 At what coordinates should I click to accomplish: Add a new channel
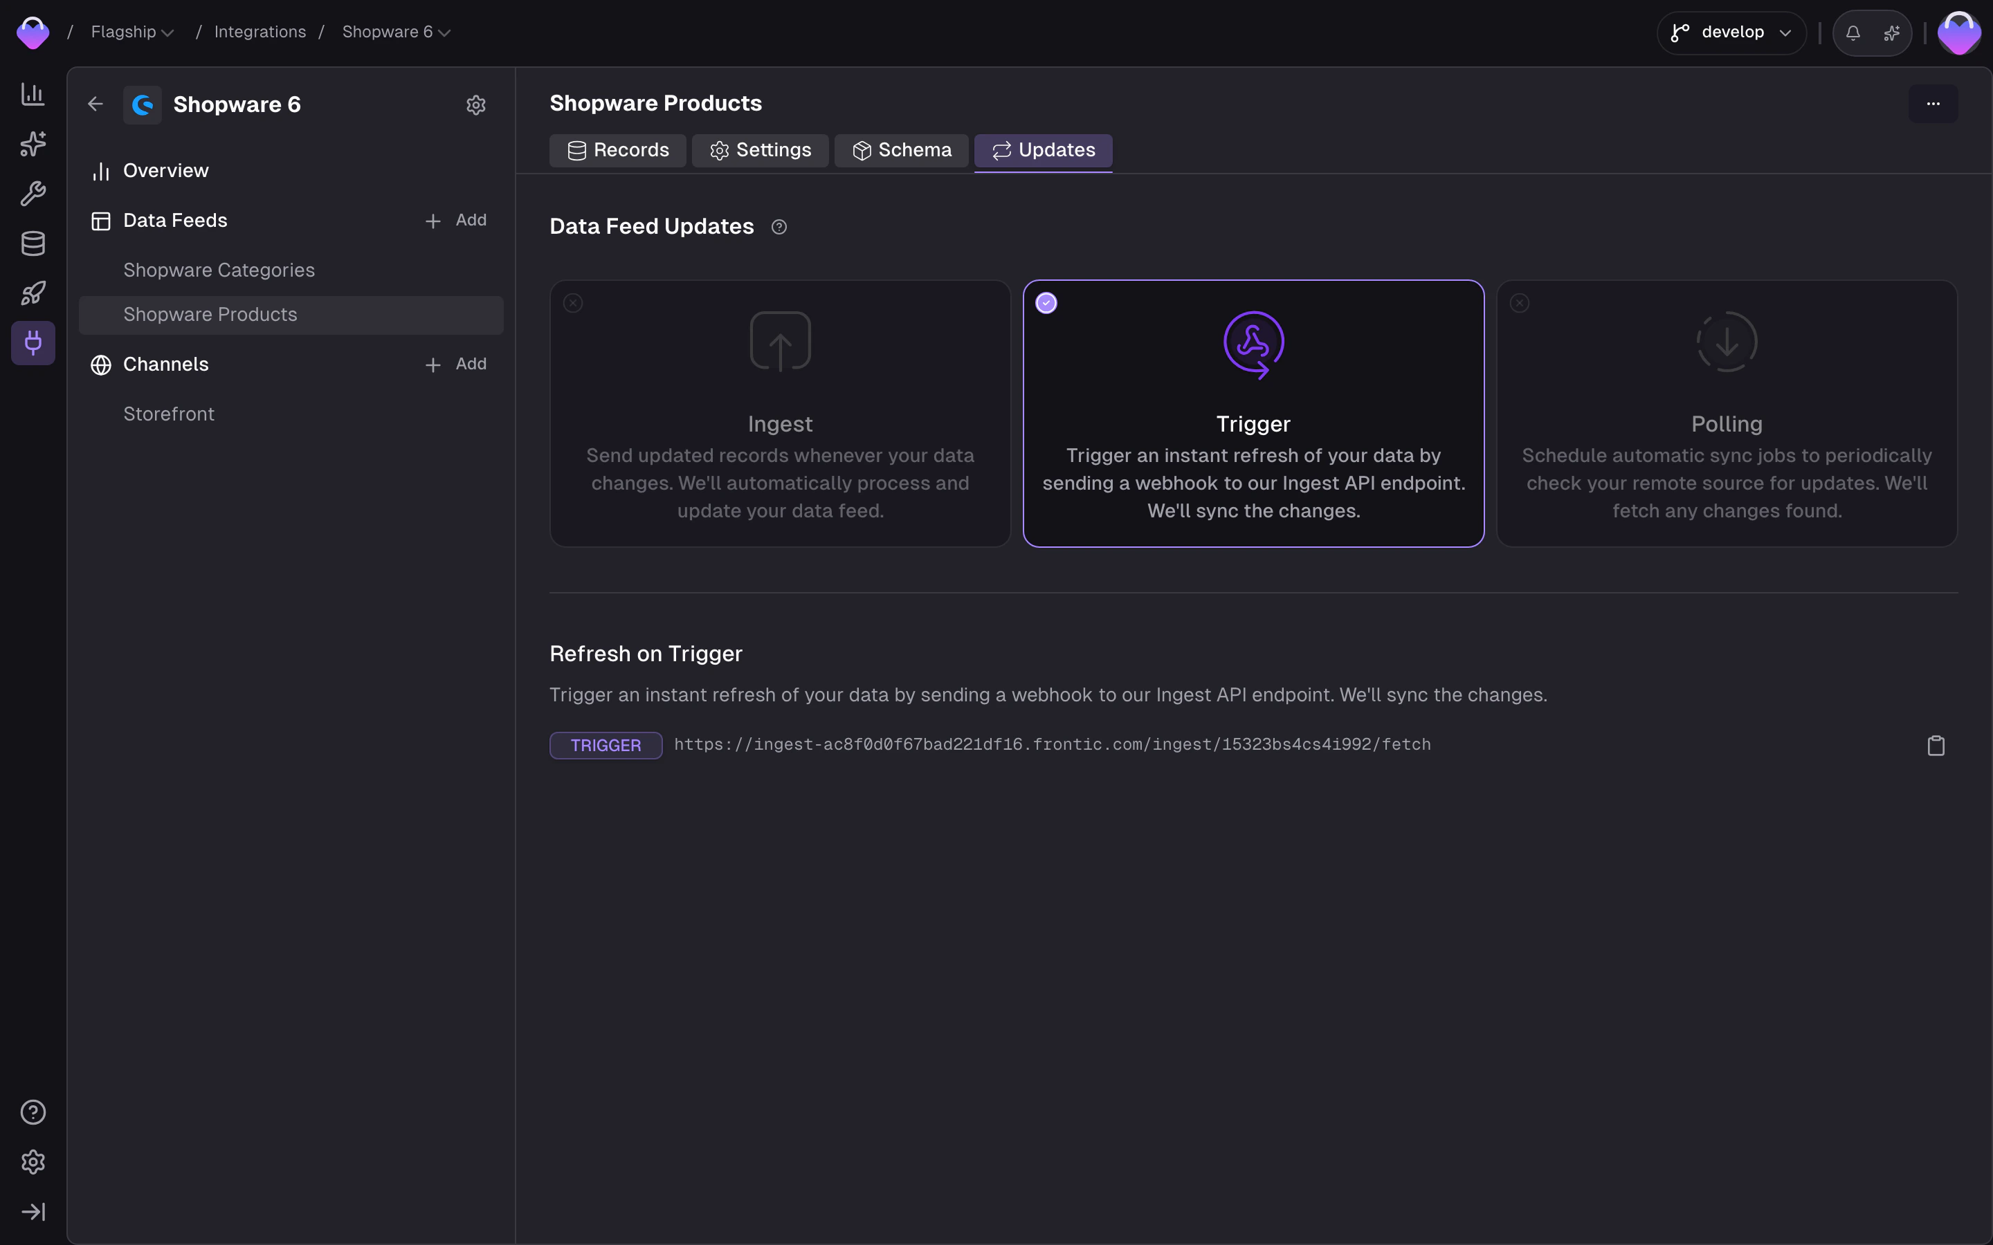pyautogui.click(x=456, y=364)
